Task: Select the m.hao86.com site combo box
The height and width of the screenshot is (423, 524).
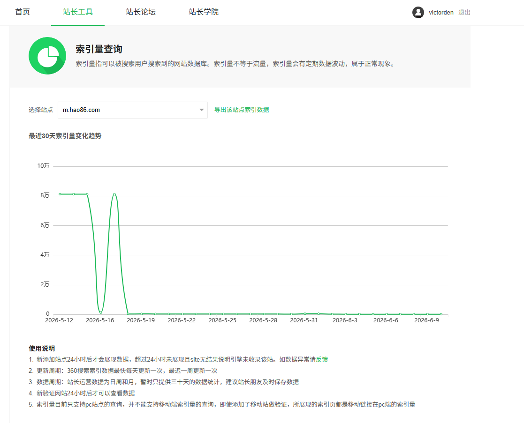Action: click(133, 110)
